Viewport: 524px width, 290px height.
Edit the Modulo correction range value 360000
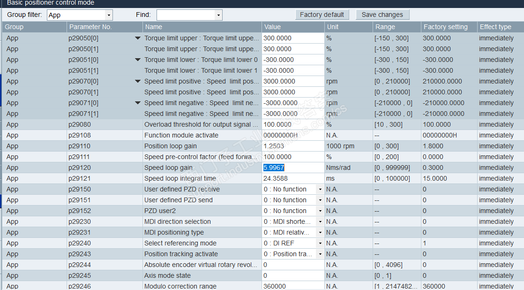point(293,286)
